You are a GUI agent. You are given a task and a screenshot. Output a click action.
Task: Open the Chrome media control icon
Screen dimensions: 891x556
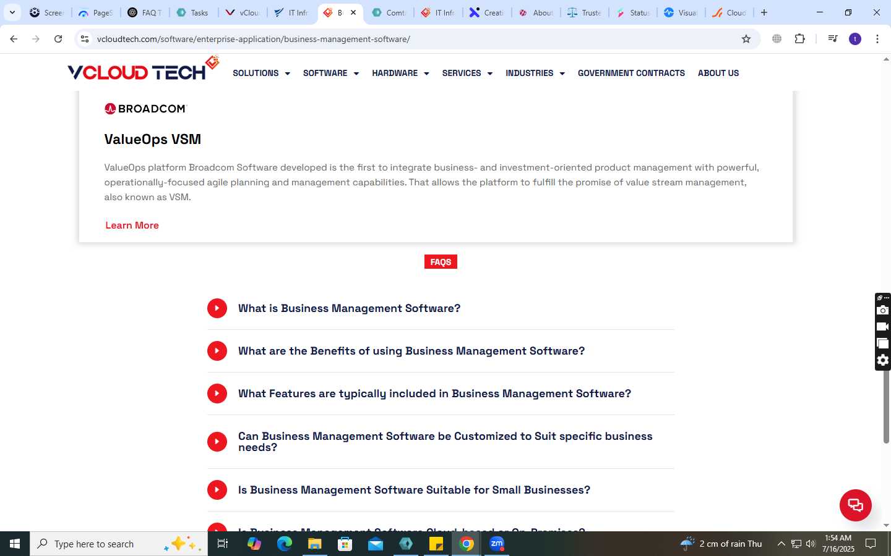pos(833,39)
